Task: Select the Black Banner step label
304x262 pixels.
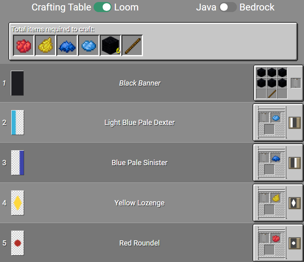Action: (x=140, y=83)
